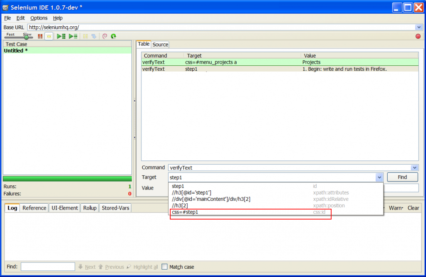This screenshot has height=277, width=426.
Task: Choose the //h3[2] position locator option
Action: (x=276, y=206)
